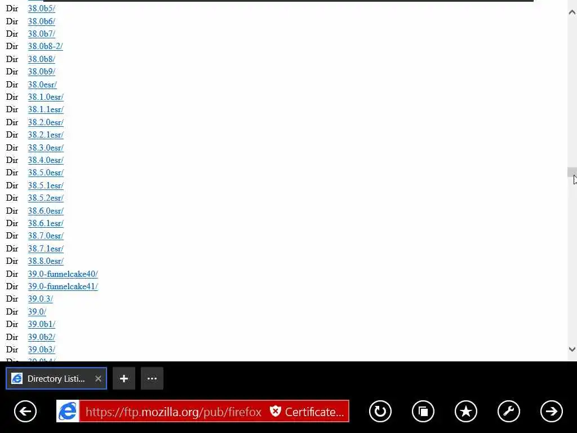Open the 38.6.1esr/ directory link
Screen dimensions: 577x433
pyautogui.click(x=46, y=223)
